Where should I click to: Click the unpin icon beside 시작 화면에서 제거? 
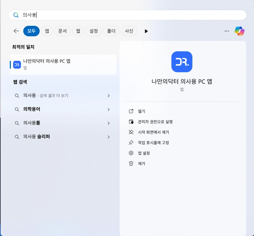131,132
